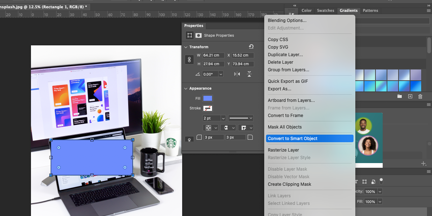Open the stroke line type dropdown
The height and width of the screenshot is (216, 432).
tap(251, 118)
